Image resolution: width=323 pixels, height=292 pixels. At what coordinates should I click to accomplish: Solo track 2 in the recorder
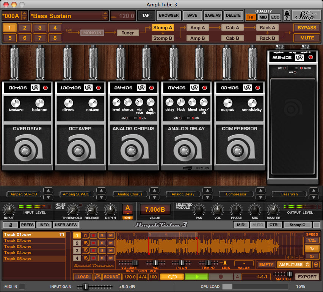coord(102,243)
